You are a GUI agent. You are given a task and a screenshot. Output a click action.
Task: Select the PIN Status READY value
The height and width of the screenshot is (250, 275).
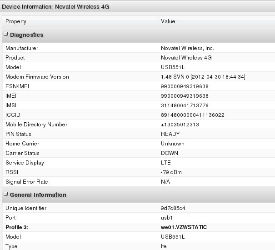tap(170, 134)
